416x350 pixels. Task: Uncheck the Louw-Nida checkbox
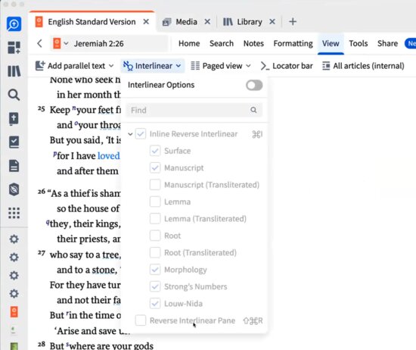tap(155, 304)
